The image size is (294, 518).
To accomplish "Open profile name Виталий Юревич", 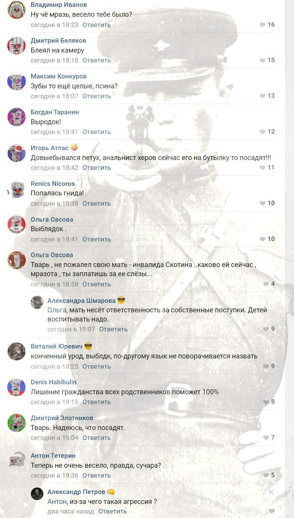I will [56, 346].
